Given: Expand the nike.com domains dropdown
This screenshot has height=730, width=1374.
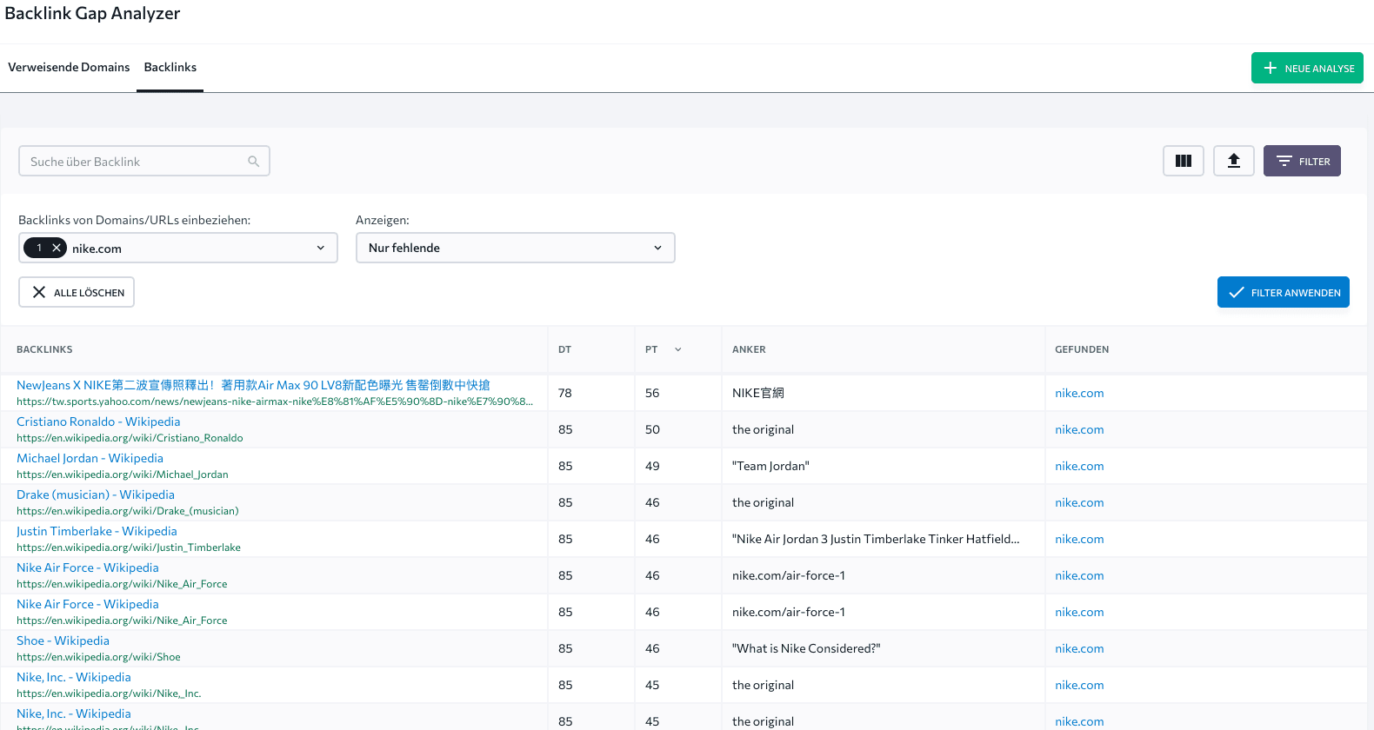Looking at the screenshot, I should tap(178, 248).
